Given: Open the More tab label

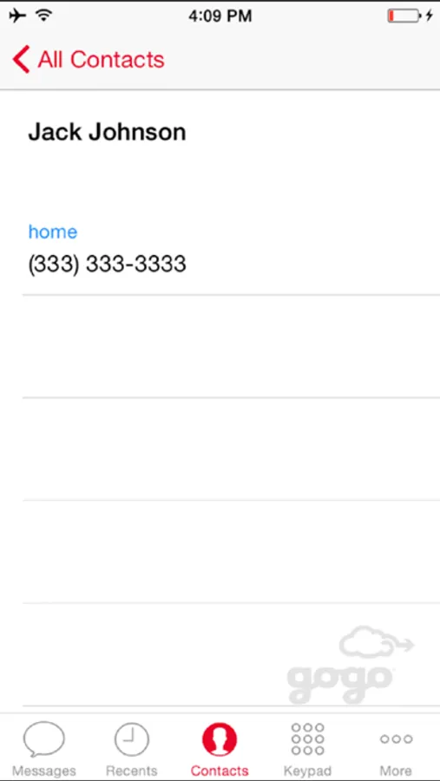Looking at the screenshot, I should click(x=396, y=771).
